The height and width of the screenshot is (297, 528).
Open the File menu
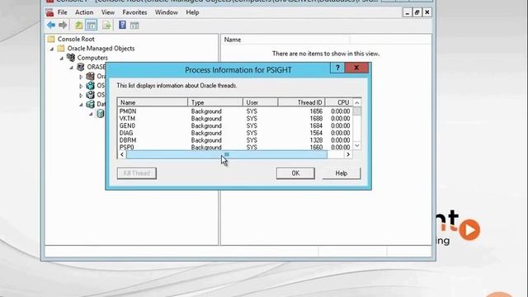click(x=63, y=12)
